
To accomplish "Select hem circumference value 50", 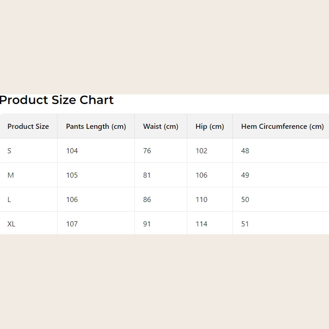I will 245,200.
